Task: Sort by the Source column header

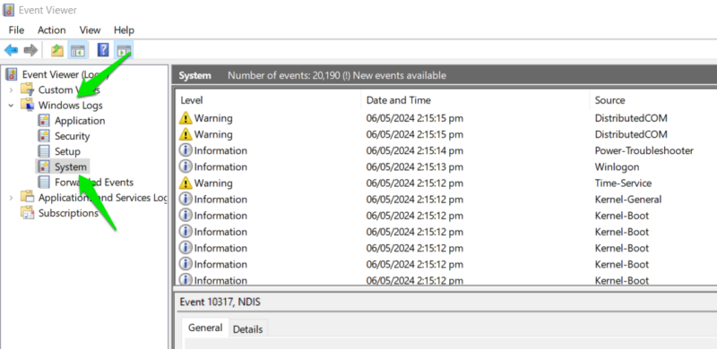Action: [x=609, y=100]
